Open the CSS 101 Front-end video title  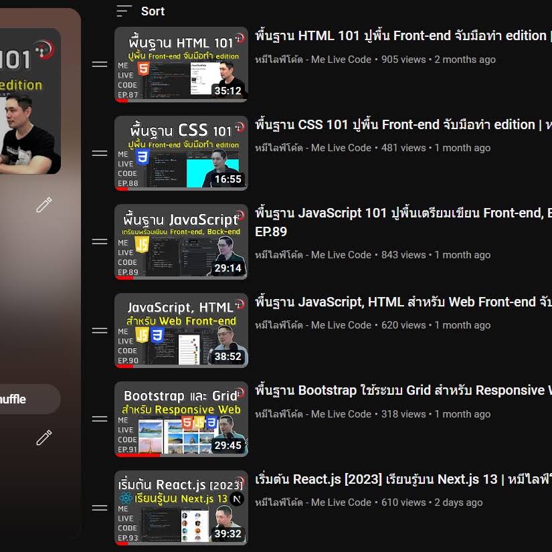tap(403, 124)
